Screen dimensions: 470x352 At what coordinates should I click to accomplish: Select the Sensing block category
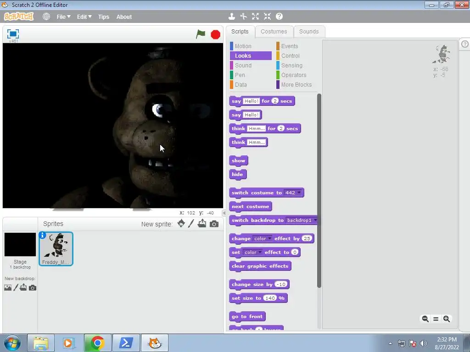click(x=296, y=65)
